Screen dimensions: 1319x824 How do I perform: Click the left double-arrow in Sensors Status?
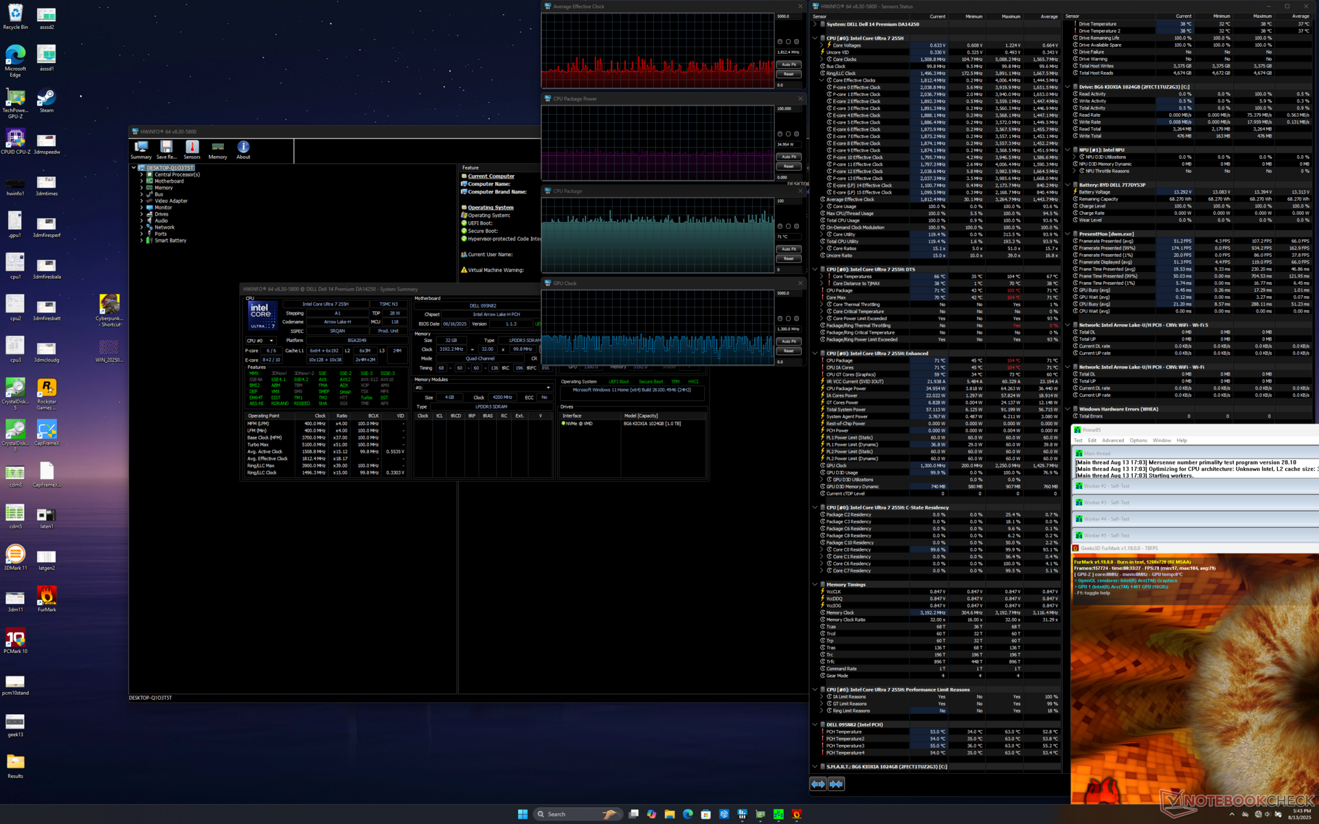(x=818, y=783)
